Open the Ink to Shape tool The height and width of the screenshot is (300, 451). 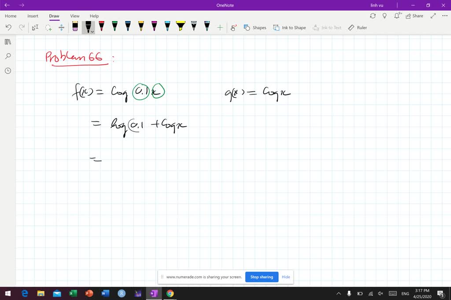(289, 27)
